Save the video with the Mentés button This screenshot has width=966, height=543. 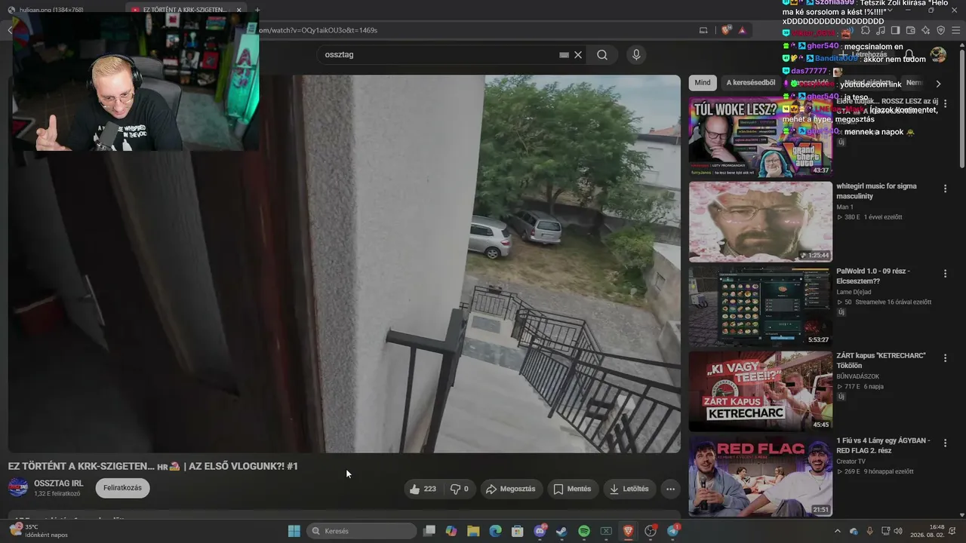(x=572, y=489)
